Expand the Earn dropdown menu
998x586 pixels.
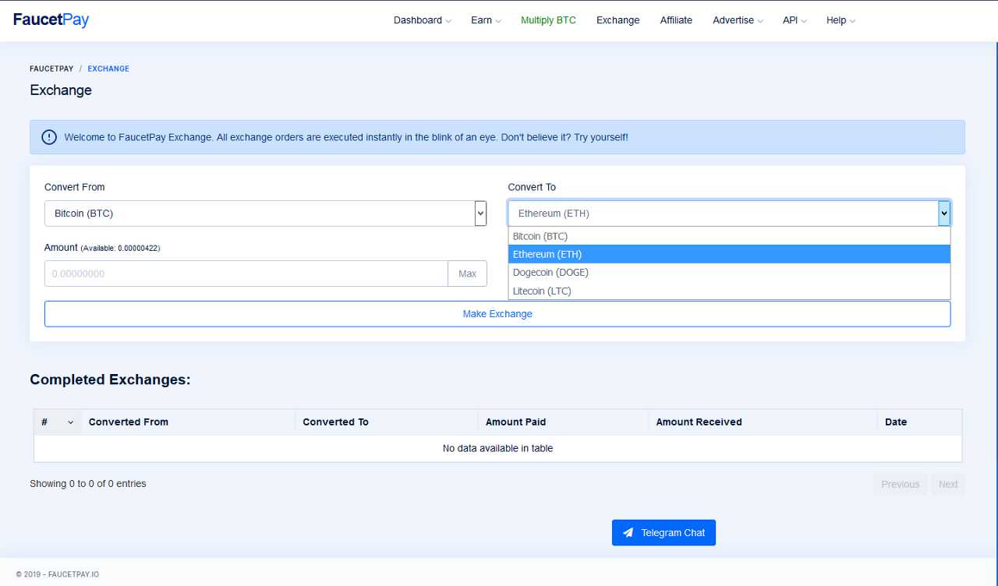point(486,20)
